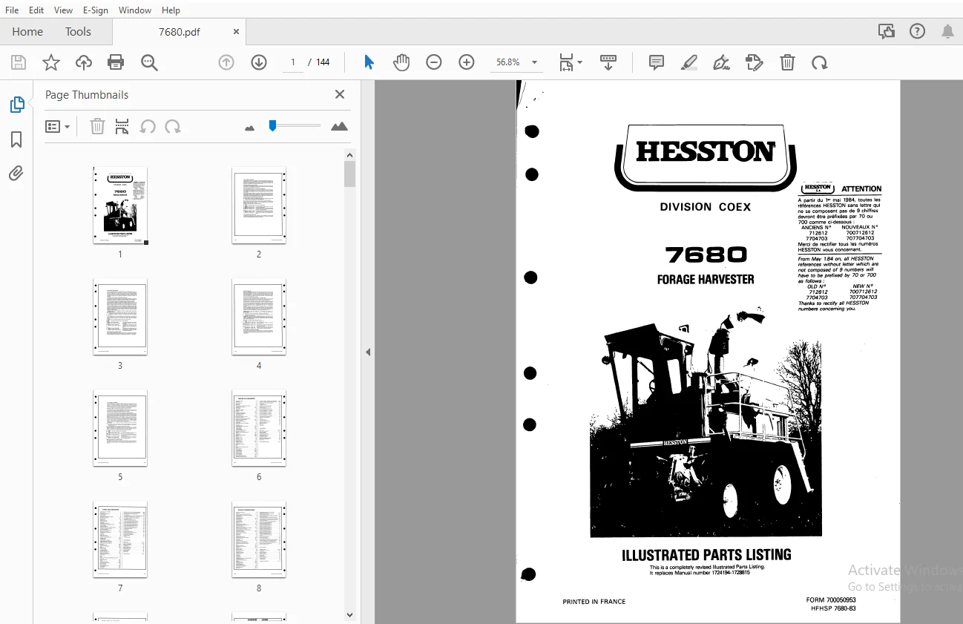Select the page 7 thumbnail
Image resolution: width=963 pixels, height=624 pixels.
point(120,539)
